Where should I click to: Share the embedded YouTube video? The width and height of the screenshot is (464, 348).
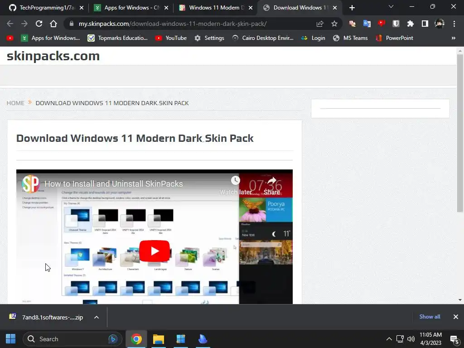272,186
